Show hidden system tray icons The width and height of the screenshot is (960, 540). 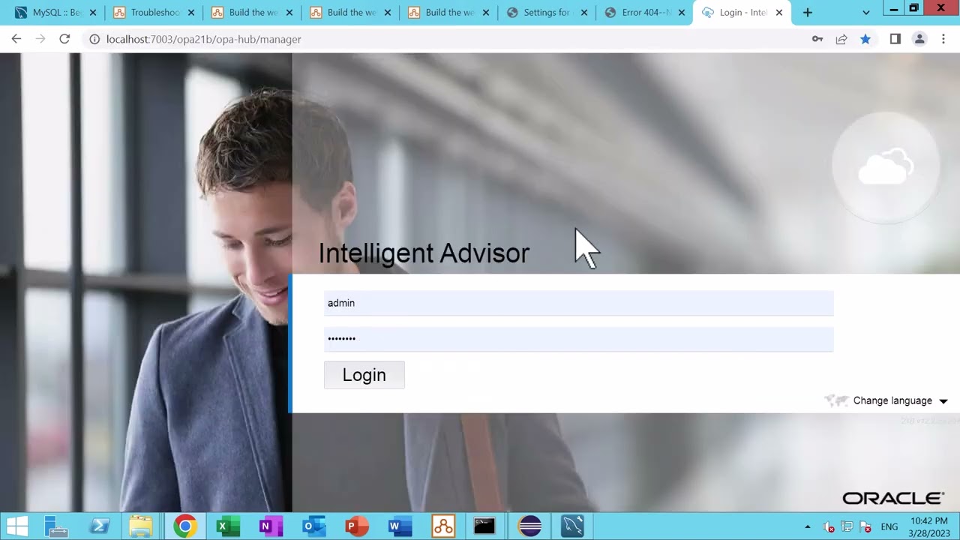pos(808,526)
